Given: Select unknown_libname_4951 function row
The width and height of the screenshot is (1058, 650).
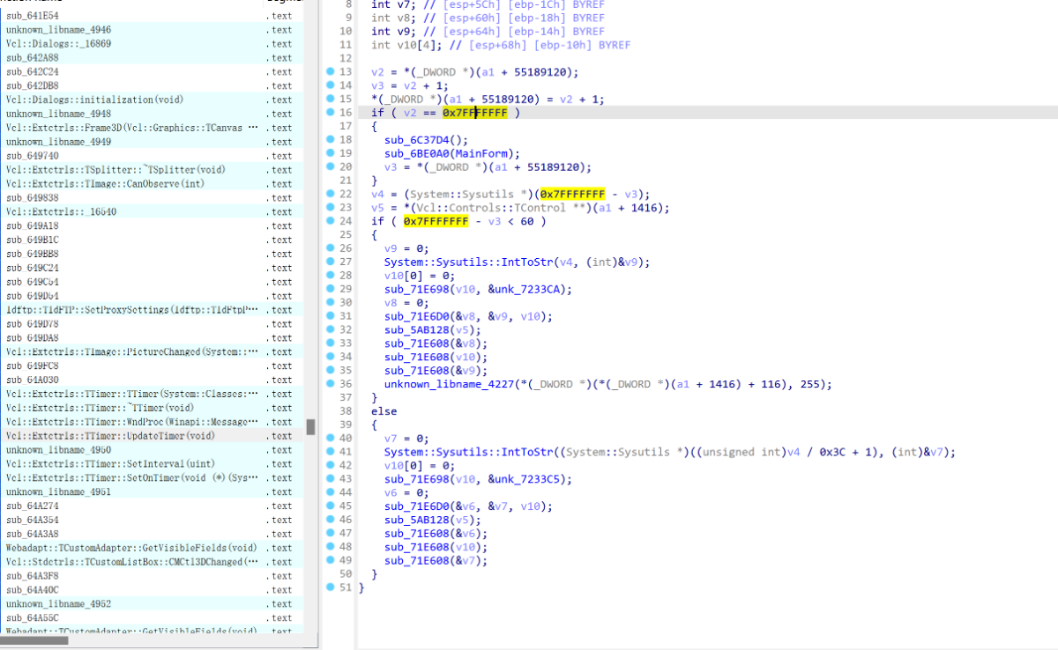Looking at the screenshot, I should pyautogui.click(x=152, y=492).
